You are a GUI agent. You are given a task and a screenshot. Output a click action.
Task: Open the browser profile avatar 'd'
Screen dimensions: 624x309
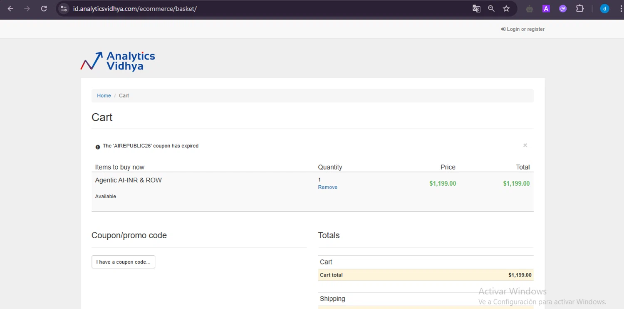pos(604,9)
